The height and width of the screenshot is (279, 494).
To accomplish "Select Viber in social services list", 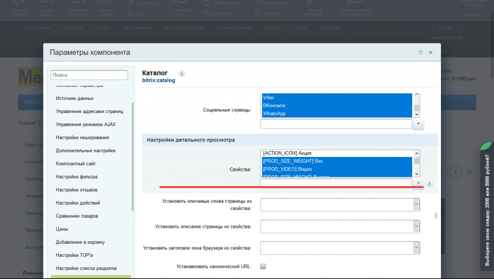I will [x=337, y=98].
